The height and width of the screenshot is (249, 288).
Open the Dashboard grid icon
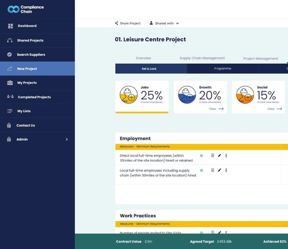pyautogui.click(x=10, y=26)
